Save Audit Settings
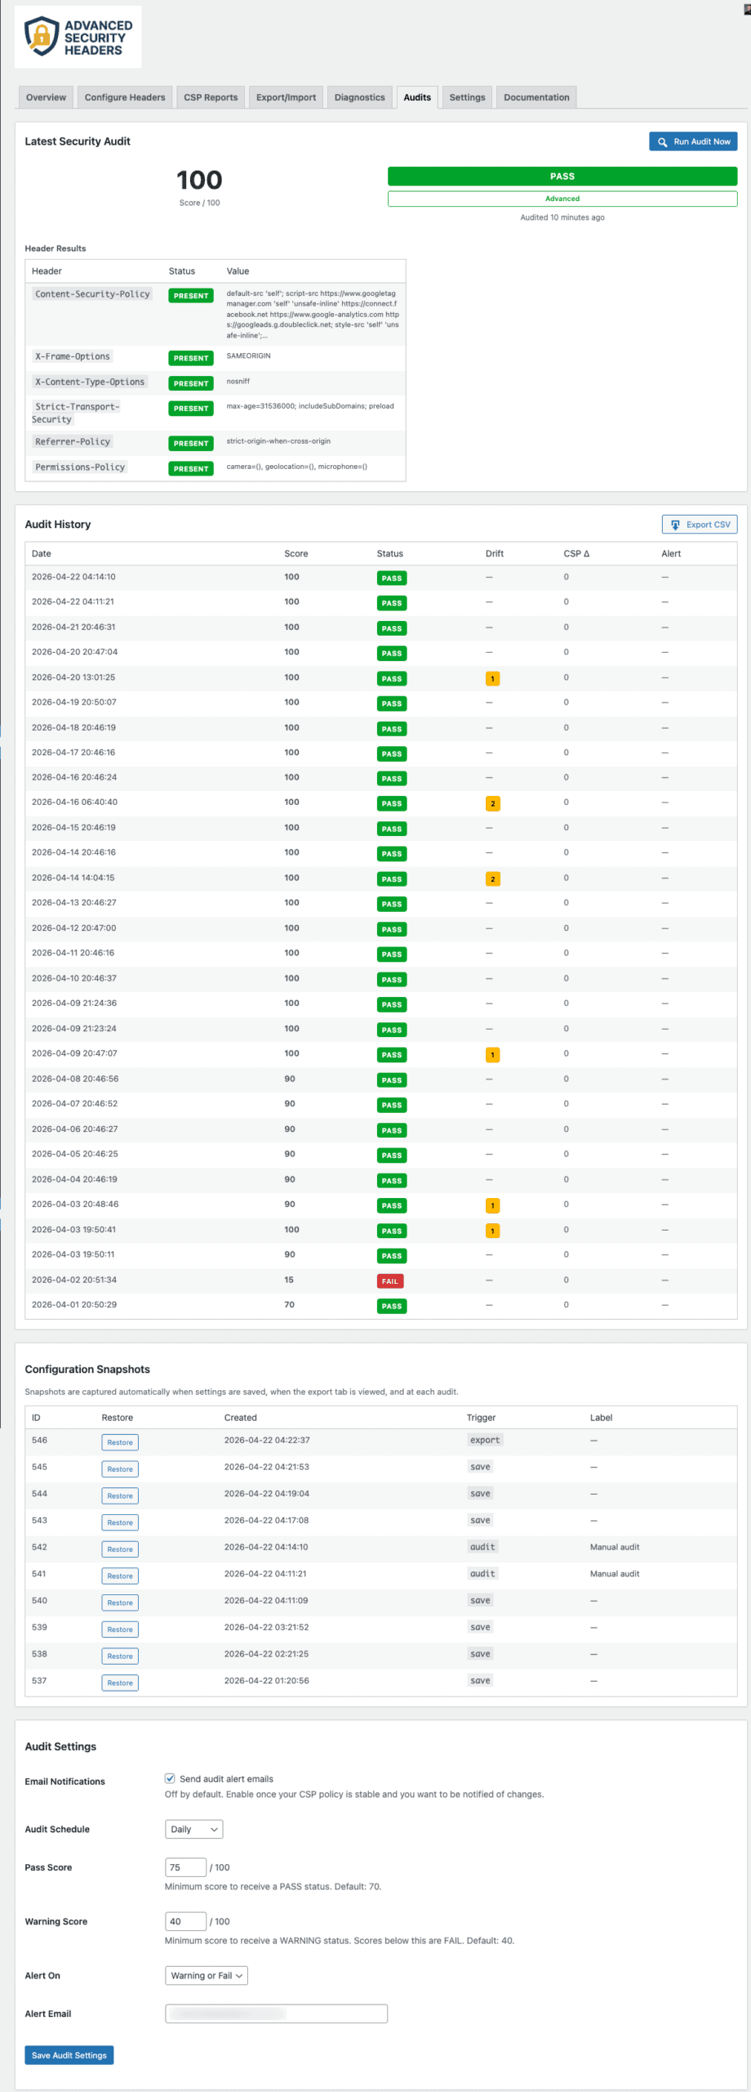Image resolution: width=751 pixels, height=2092 pixels. 69,2055
